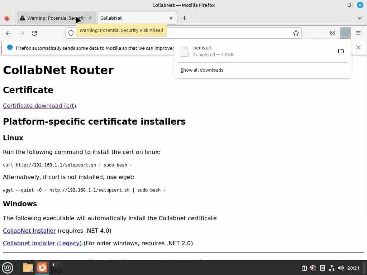Launch the Files folder from taskbar
Viewport: 367px width, 275px height.
point(28,267)
